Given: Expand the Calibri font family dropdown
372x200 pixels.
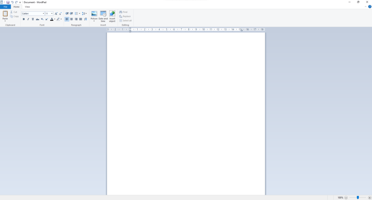Looking at the screenshot, I should (43, 13).
